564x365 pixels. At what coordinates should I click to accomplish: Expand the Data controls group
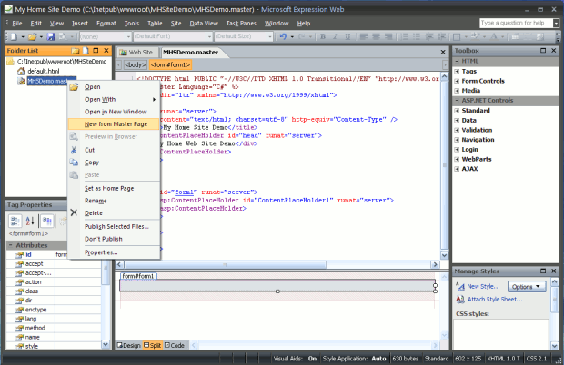457,120
